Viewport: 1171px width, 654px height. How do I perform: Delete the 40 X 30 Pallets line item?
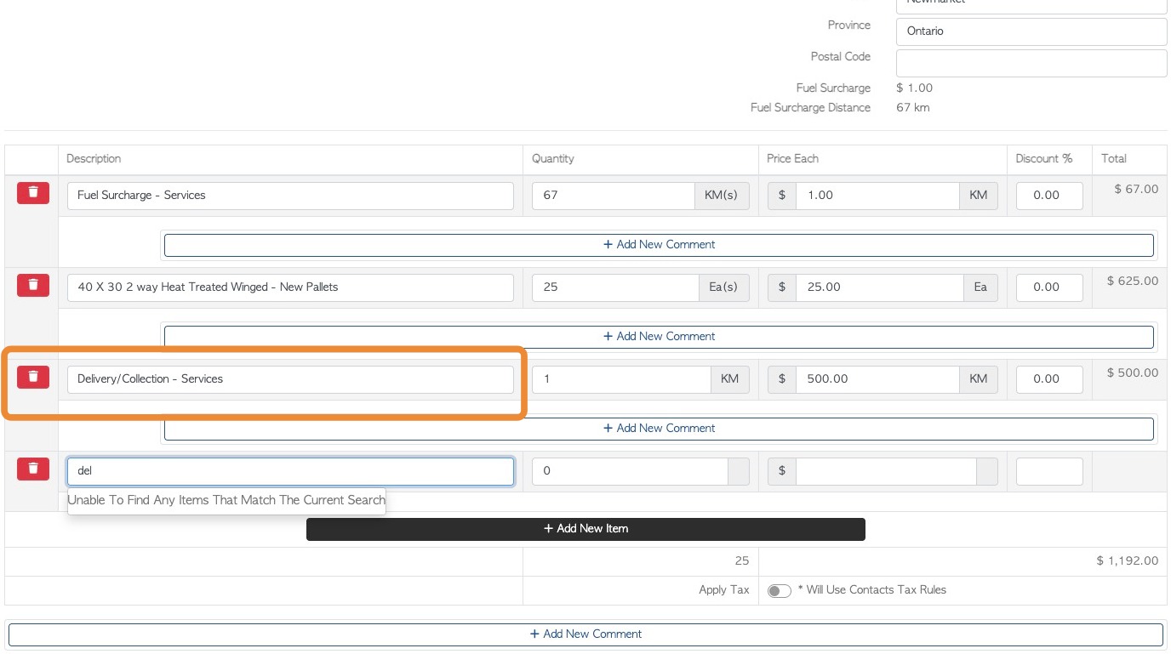pos(33,284)
